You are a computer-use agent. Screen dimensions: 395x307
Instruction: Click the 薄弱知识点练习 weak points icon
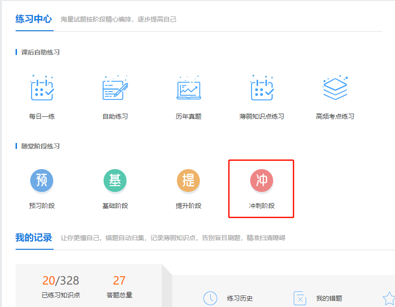click(x=261, y=87)
